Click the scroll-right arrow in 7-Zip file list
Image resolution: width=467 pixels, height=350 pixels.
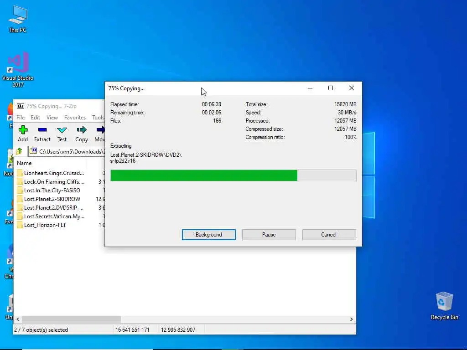tap(352, 319)
